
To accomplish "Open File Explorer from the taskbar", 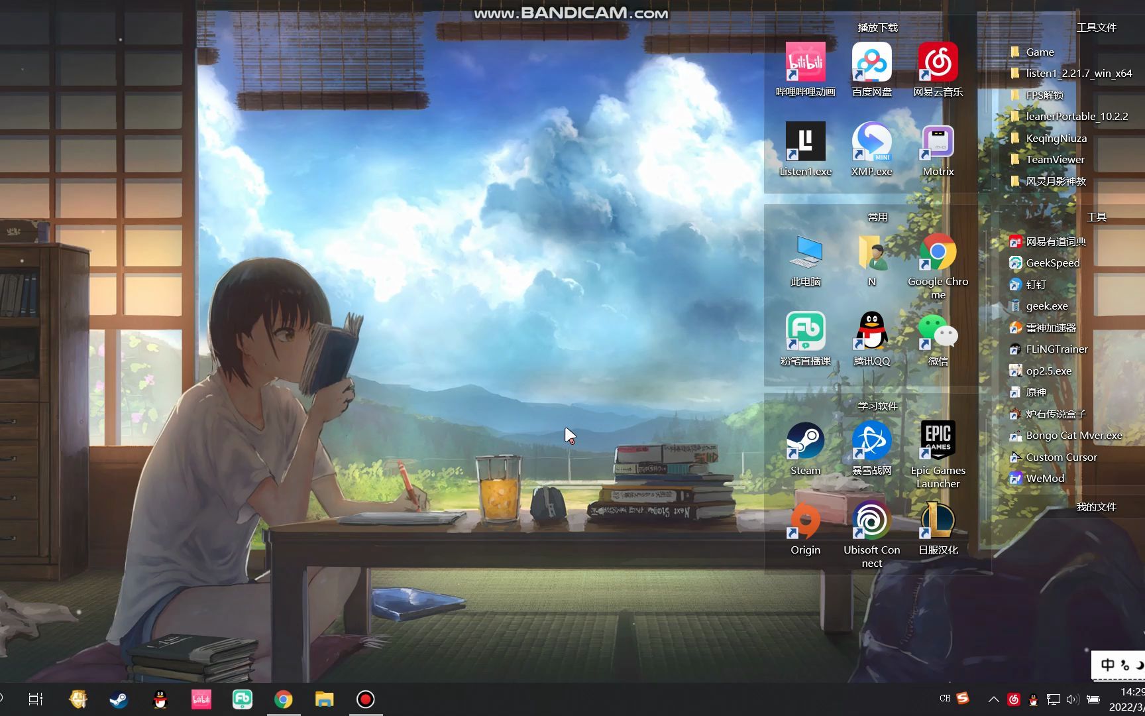I will 324,699.
